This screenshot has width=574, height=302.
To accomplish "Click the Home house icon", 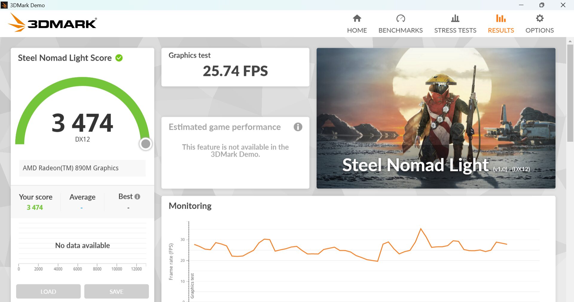I will pos(357,19).
